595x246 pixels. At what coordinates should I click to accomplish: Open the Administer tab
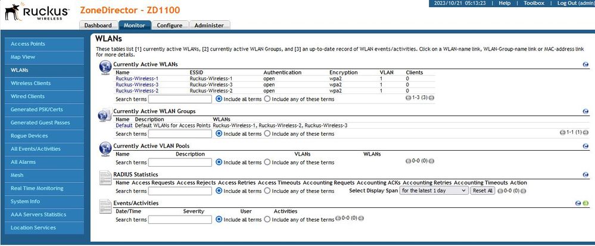pos(209,26)
